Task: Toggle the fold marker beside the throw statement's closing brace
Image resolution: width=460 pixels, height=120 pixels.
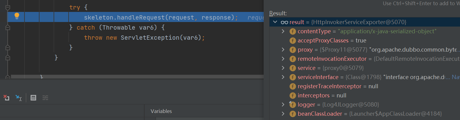Action: coord(8,48)
